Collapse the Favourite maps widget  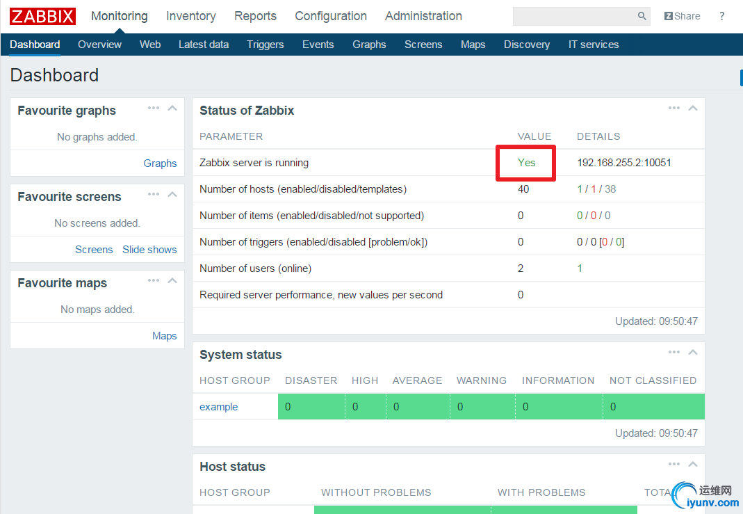pyautogui.click(x=172, y=281)
